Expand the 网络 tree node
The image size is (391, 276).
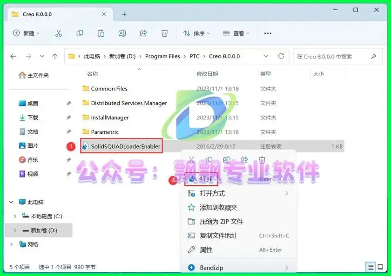tap(11, 244)
